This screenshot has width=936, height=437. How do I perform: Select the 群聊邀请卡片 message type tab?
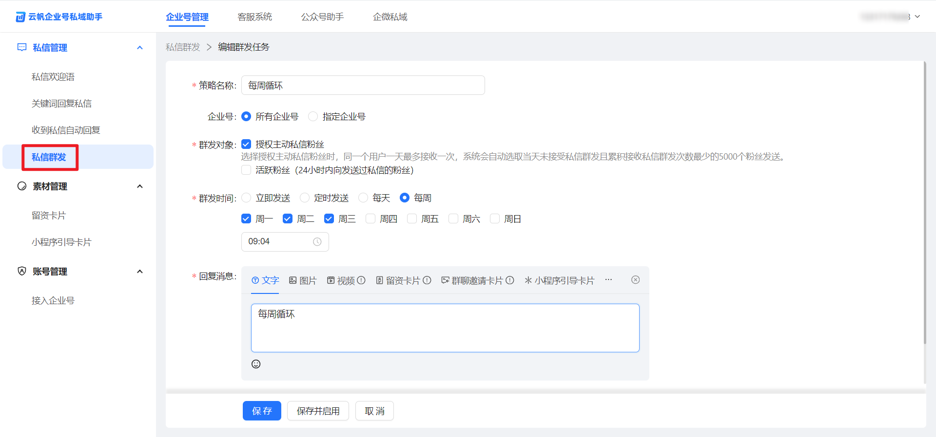click(x=472, y=280)
